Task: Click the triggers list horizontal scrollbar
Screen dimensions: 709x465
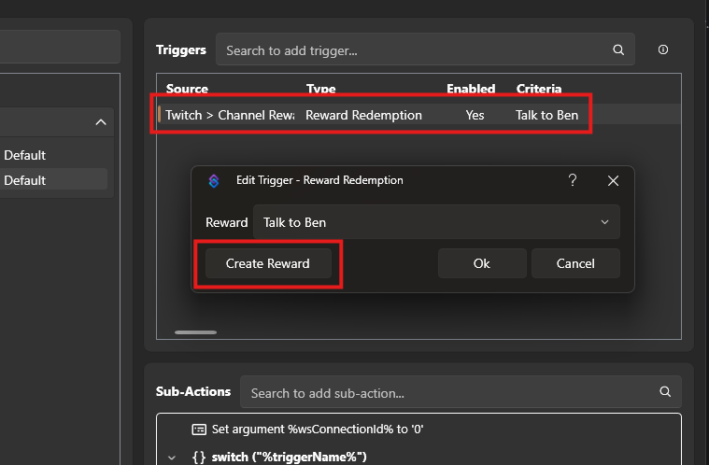Action: (196, 332)
